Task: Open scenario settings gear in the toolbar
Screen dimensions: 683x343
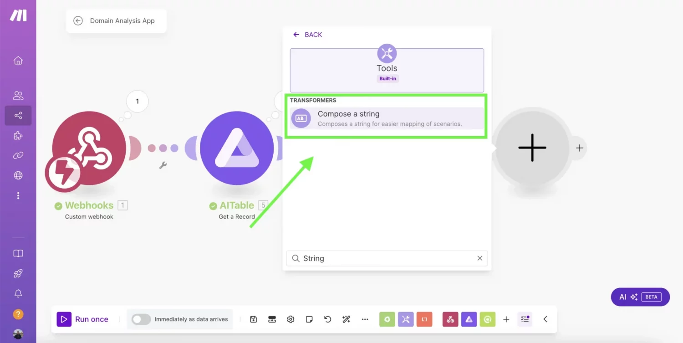Action: click(291, 319)
